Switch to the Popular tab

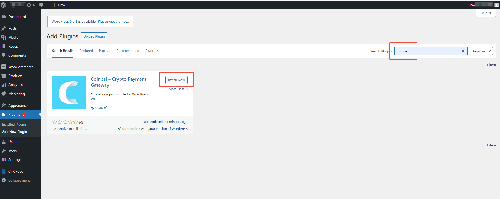pos(105,51)
